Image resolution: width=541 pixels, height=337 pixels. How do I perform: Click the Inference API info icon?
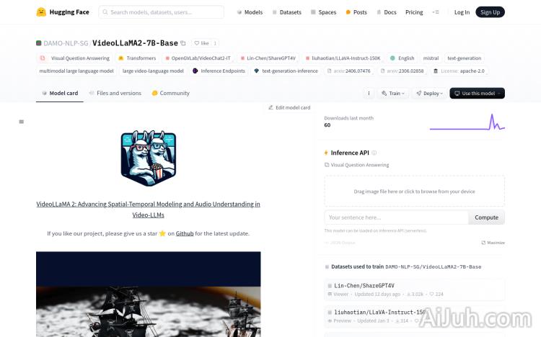pos(374,153)
